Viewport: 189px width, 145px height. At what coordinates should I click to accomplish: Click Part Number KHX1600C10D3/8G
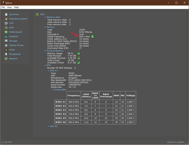coord(78,83)
